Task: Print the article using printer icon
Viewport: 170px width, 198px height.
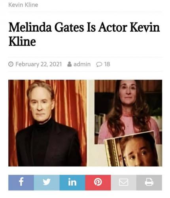Action: 149,183
